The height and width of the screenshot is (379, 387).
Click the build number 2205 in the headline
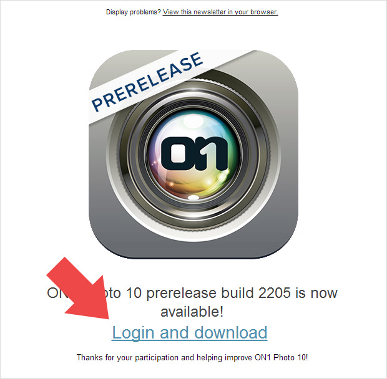[275, 293]
